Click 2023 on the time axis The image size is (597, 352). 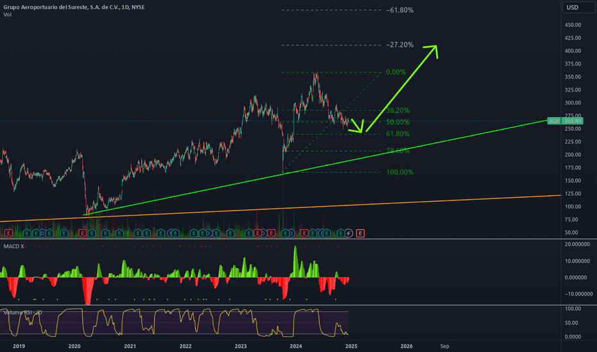pyautogui.click(x=241, y=346)
